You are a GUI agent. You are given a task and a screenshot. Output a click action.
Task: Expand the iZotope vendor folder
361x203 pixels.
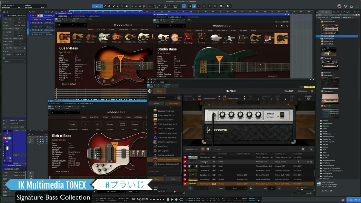click(320, 121)
